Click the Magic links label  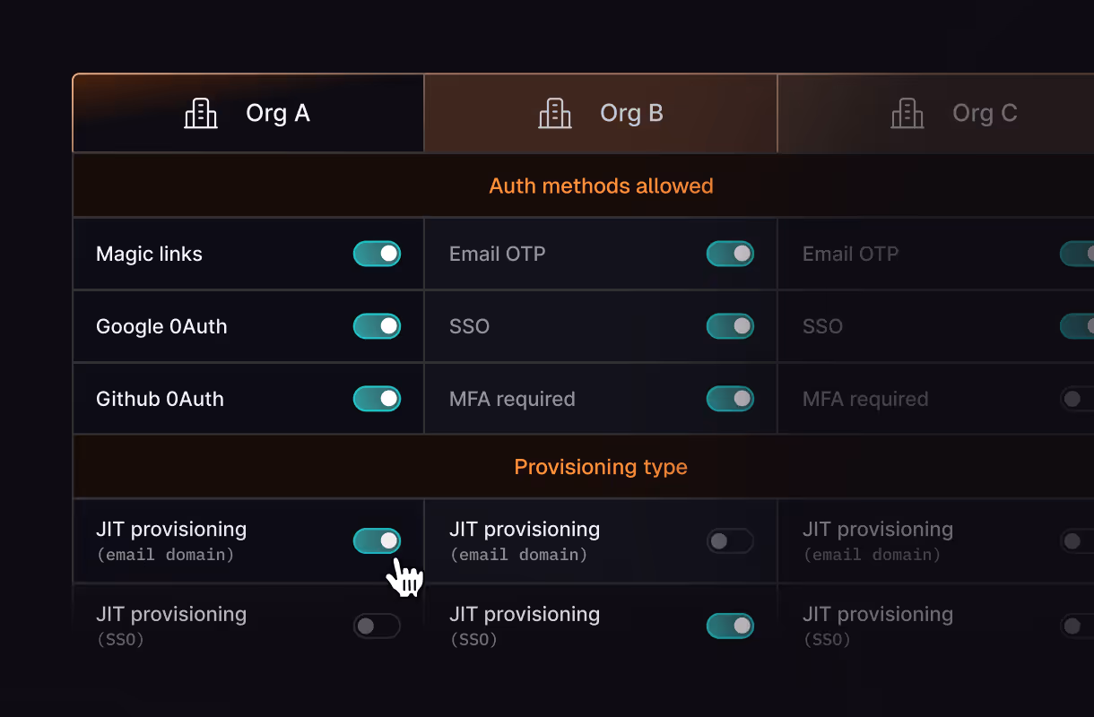149,255
